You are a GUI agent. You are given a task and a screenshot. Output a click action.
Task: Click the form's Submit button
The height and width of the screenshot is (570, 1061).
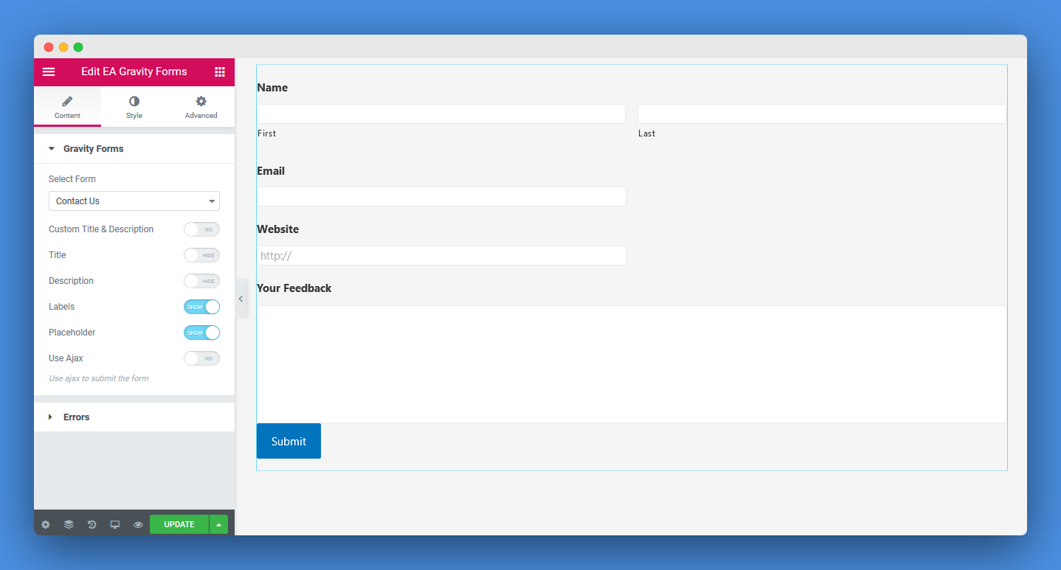coord(288,440)
